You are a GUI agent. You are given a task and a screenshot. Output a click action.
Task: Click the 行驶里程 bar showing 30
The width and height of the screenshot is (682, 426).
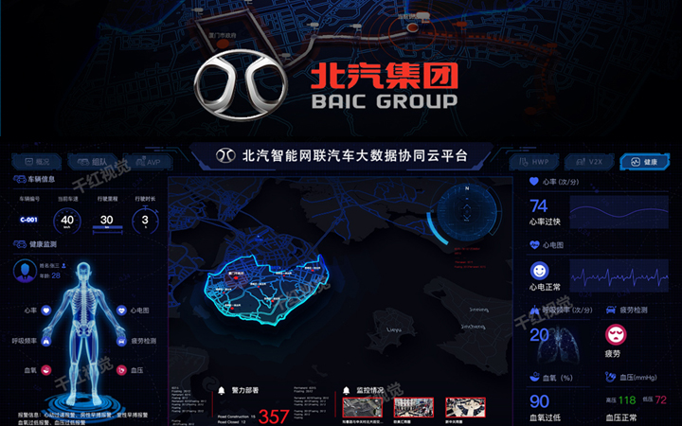pos(107,222)
